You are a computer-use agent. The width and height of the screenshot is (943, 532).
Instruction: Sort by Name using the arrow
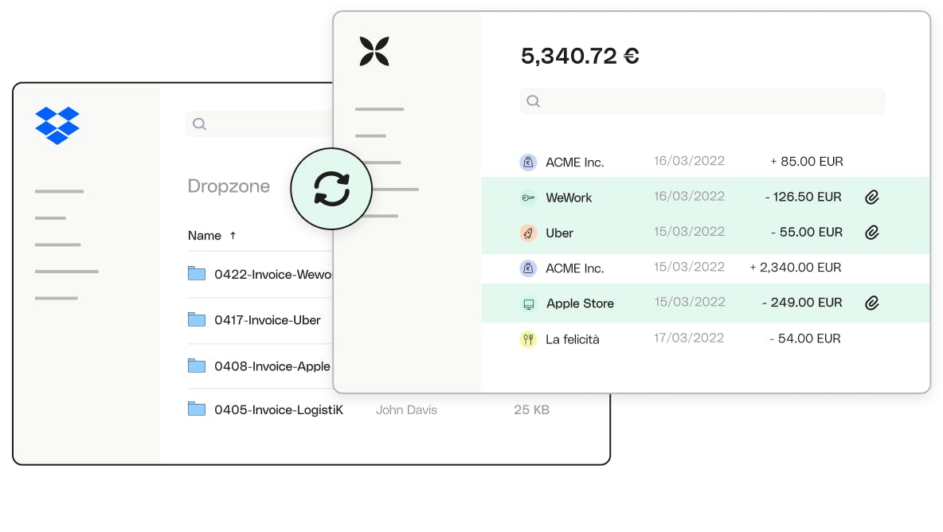point(233,236)
